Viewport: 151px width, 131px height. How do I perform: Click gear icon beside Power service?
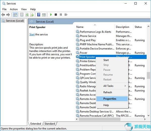78,53
